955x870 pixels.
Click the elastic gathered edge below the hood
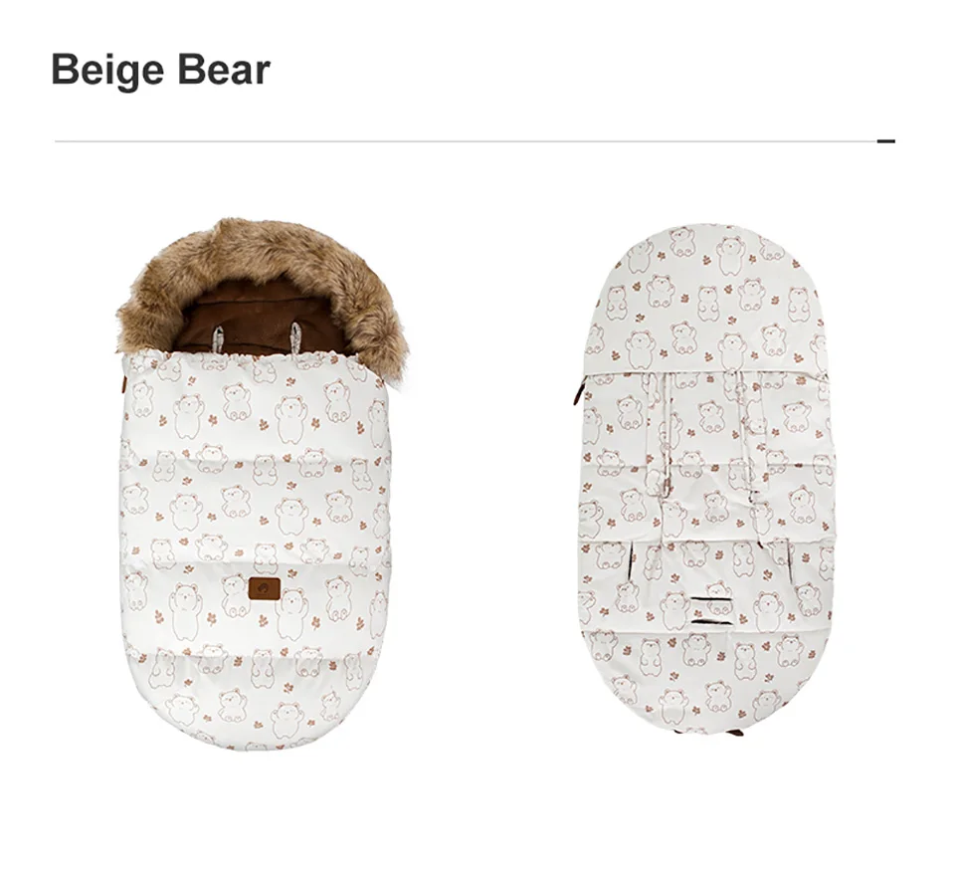click(x=256, y=359)
